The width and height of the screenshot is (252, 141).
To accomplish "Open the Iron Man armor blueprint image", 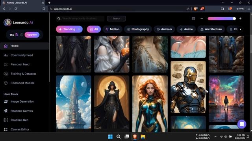I will tap(188, 87).
